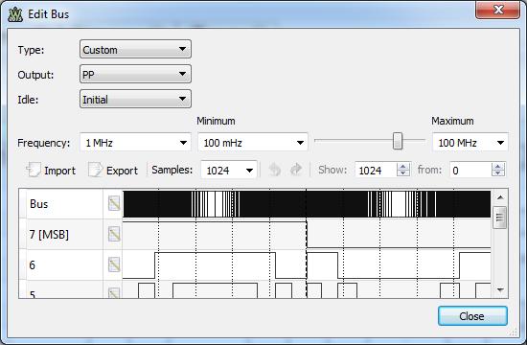The image size is (527, 345).
Task: Open the Idle dropdown showing Initial
Action: 135,99
